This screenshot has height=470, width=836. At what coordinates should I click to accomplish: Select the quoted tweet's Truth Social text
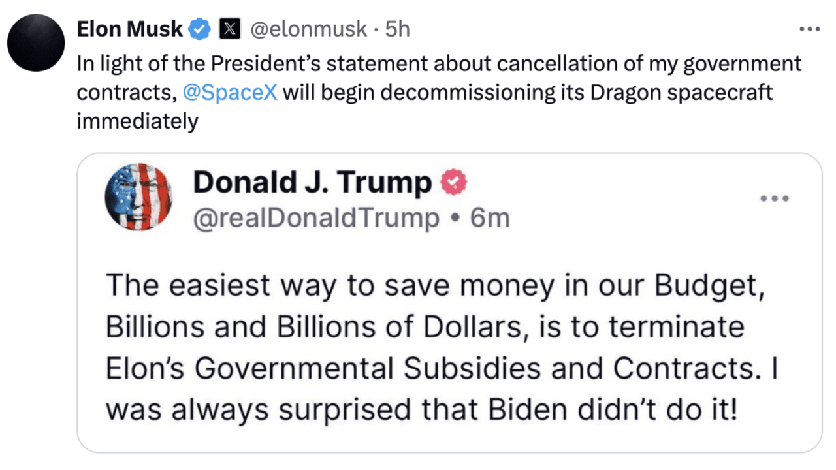coord(431,346)
